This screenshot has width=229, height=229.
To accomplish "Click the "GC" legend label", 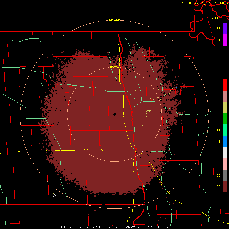I will click(x=218, y=176).
